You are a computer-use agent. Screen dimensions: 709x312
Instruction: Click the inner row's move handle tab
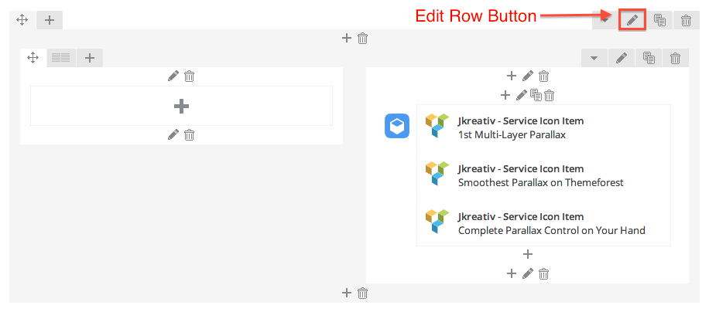tap(33, 57)
